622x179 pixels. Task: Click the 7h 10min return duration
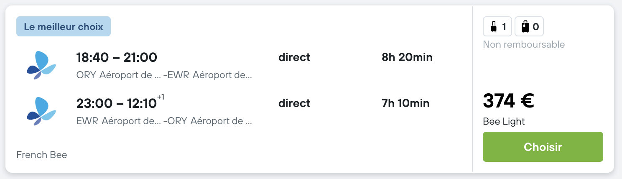[x=405, y=103]
